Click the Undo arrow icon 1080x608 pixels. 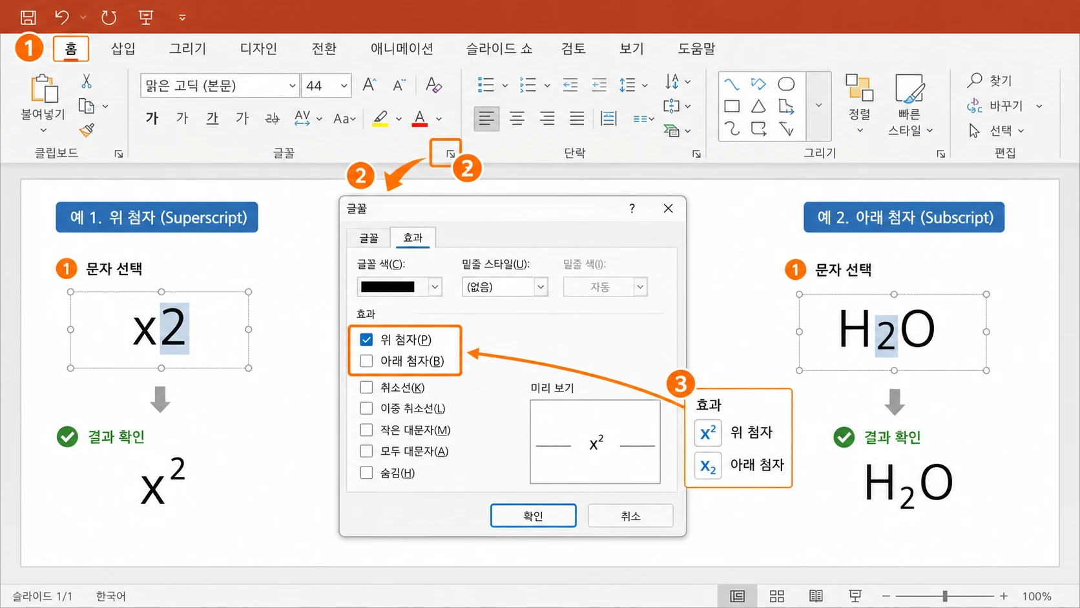[62, 17]
